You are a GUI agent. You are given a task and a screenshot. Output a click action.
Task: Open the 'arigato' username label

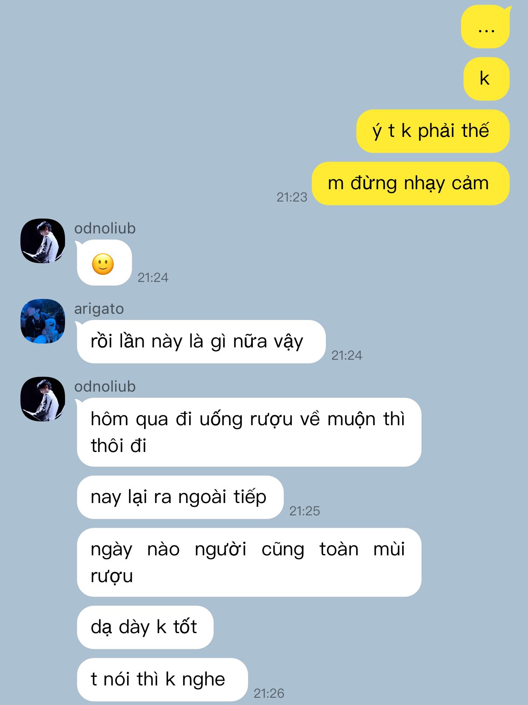point(99,309)
